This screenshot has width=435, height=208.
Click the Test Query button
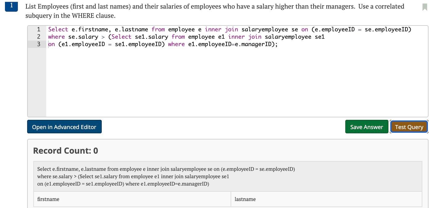tap(409, 127)
